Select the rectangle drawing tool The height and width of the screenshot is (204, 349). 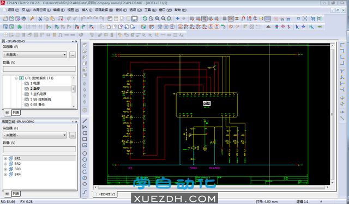[85, 139]
